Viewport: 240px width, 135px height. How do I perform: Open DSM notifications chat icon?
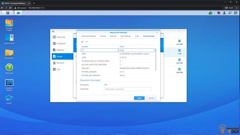(x=219, y=13)
